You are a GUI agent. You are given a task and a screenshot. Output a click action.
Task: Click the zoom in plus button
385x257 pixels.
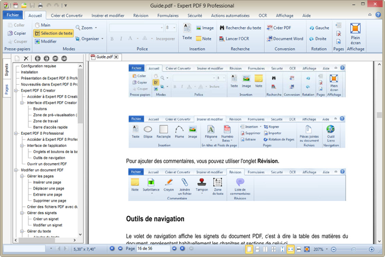point(372,249)
